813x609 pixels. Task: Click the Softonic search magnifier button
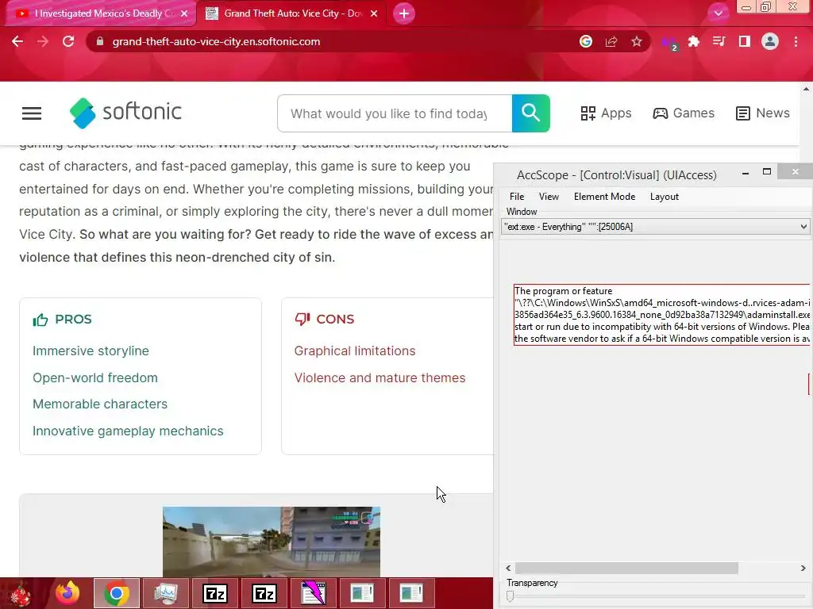tap(531, 113)
